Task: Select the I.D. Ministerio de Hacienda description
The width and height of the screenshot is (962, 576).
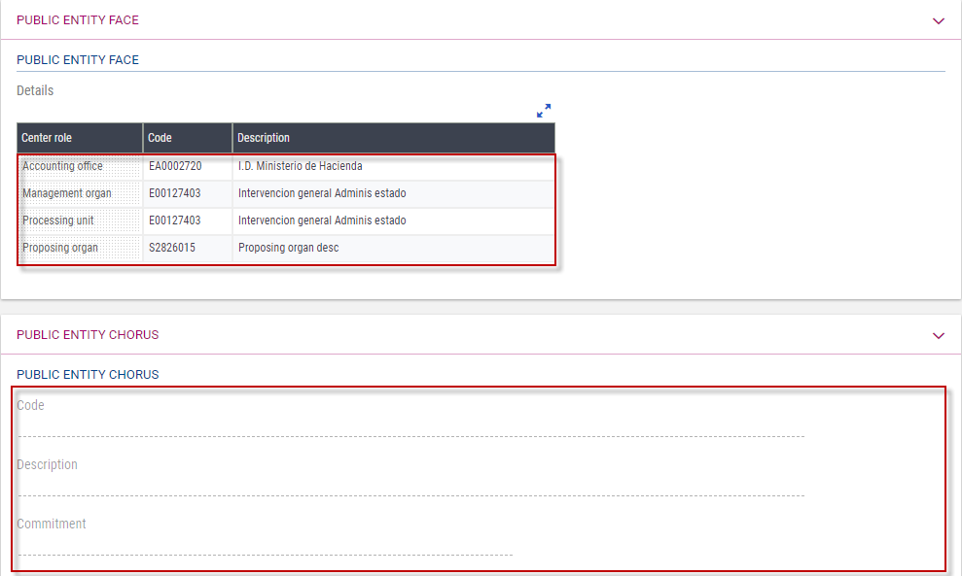Action: pos(300,166)
